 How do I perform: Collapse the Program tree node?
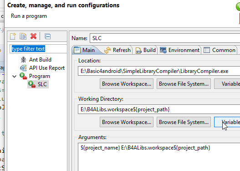point(15,76)
